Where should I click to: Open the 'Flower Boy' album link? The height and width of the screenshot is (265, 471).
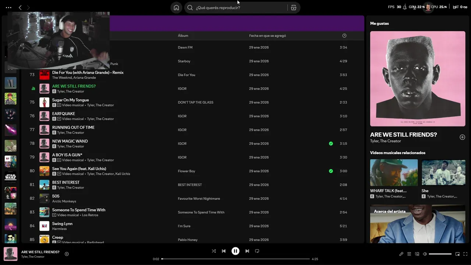tap(187, 171)
